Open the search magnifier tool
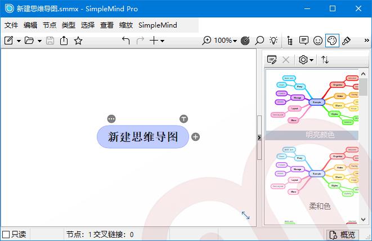Viewport: 372px width, 241px height. coord(259,41)
